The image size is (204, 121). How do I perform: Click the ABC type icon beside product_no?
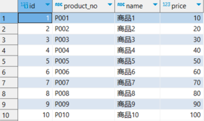59,5
